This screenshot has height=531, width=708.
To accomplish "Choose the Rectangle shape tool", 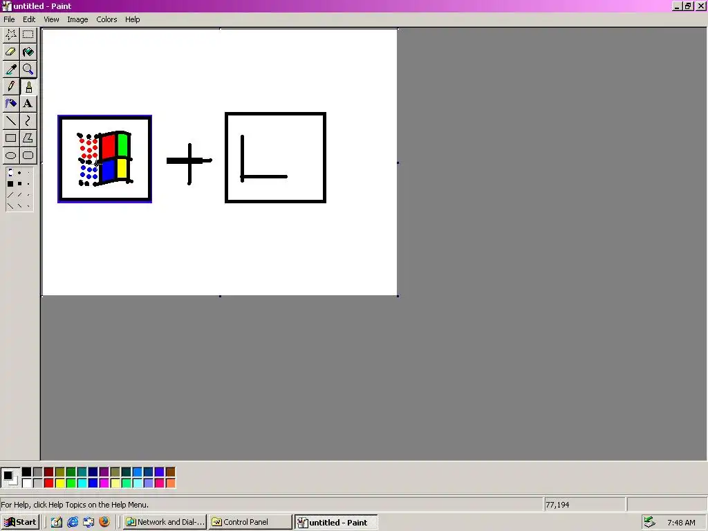I will [11, 138].
